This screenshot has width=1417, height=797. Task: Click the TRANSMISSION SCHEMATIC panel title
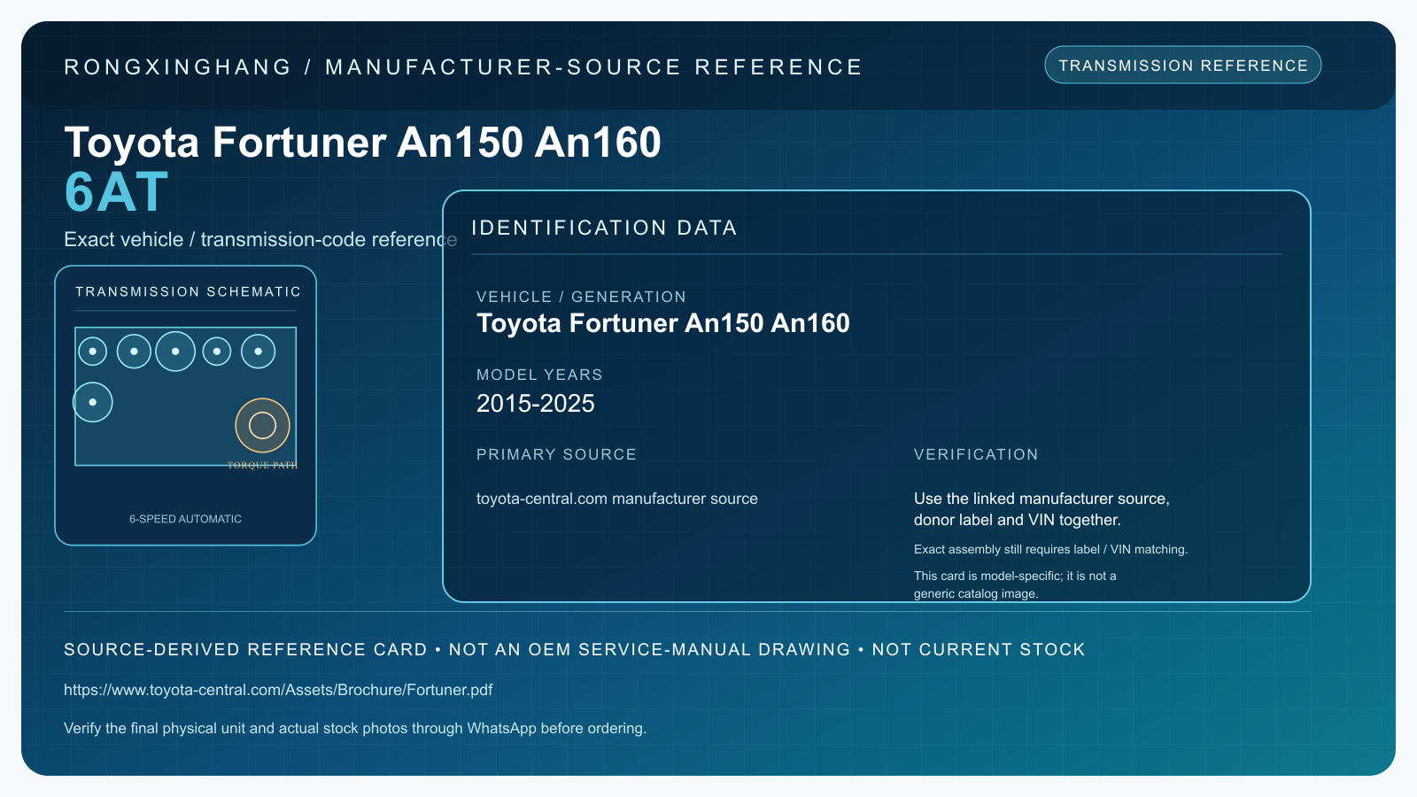pyautogui.click(x=188, y=291)
